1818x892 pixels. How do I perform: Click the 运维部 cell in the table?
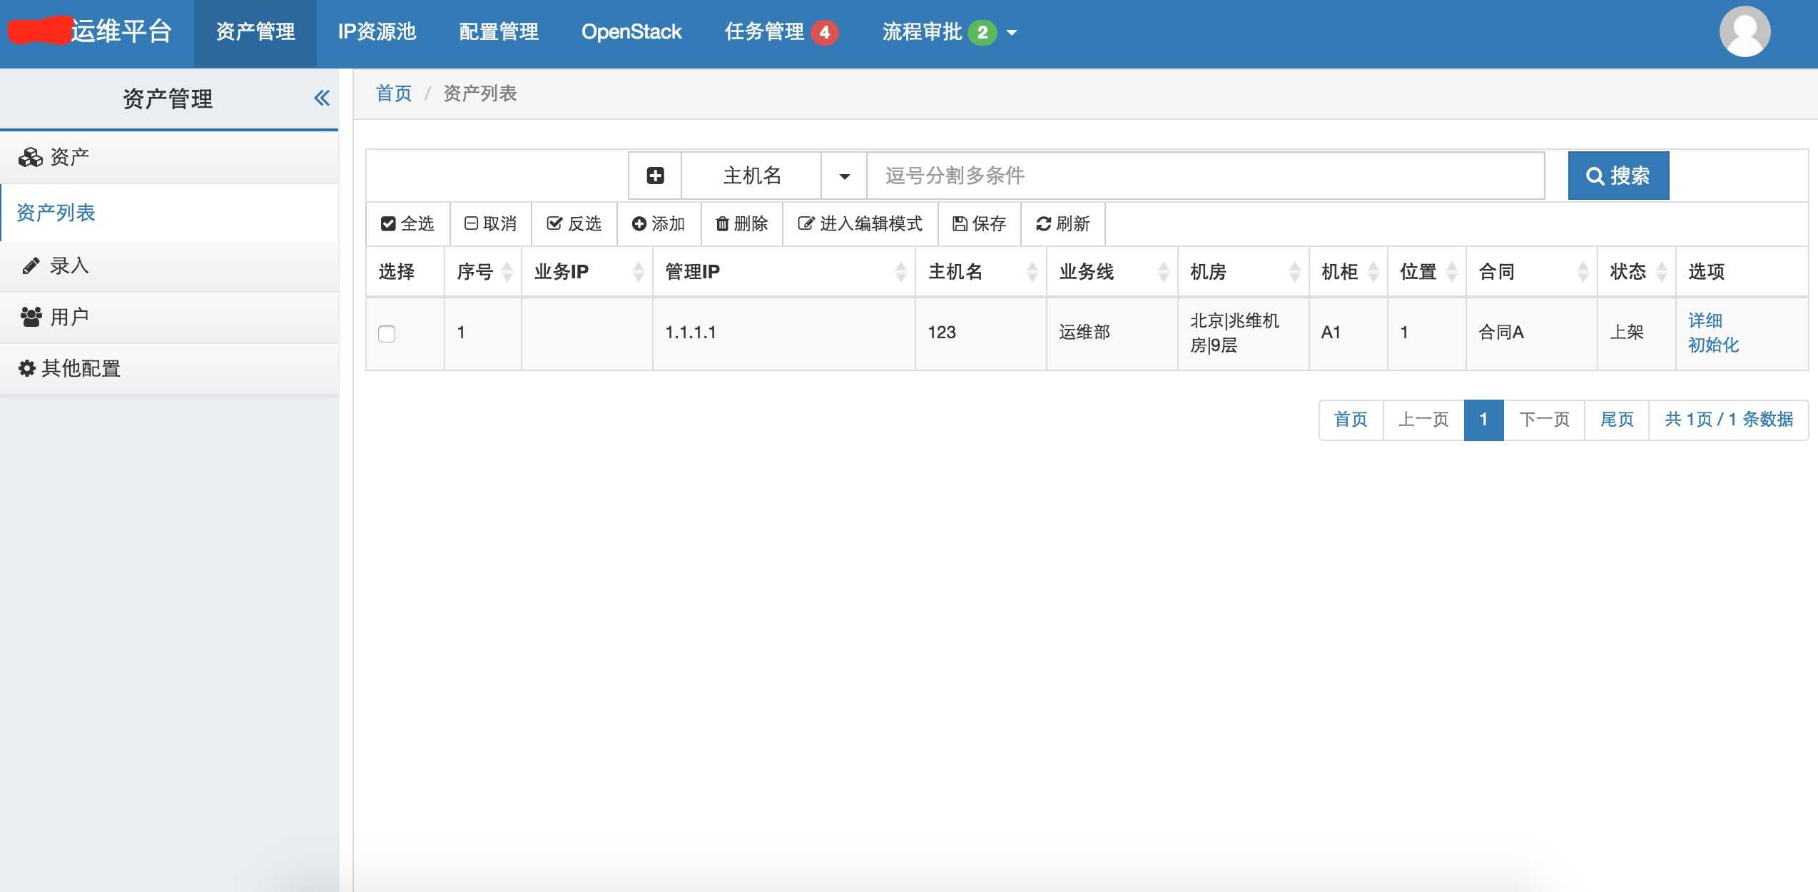click(x=1112, y=333)
